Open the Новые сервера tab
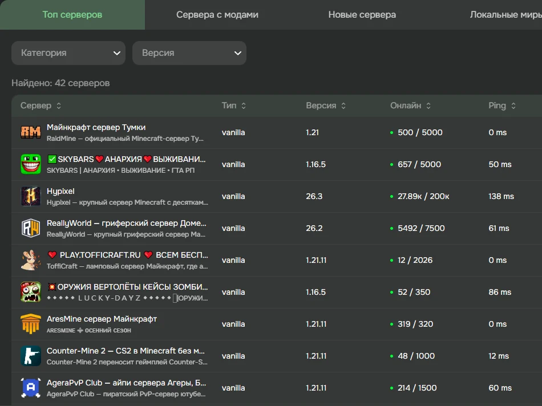This screenshot has width=542, height=406. coord(362,14)
